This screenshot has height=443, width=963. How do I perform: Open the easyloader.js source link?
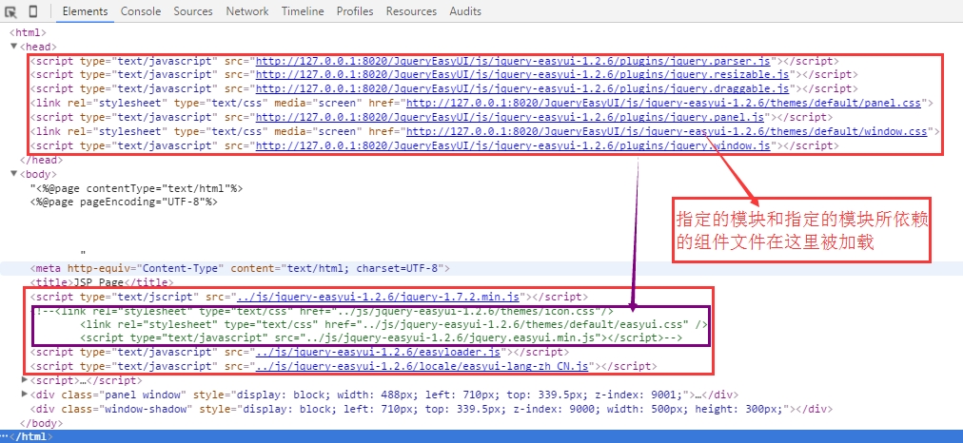pos(379,352)
